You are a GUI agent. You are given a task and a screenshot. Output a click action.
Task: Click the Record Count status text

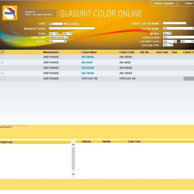pos(6,127)
